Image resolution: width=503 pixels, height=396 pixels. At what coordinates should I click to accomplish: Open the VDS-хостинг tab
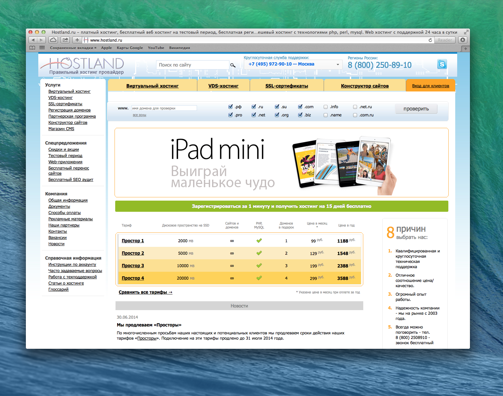tap(224, 86)
